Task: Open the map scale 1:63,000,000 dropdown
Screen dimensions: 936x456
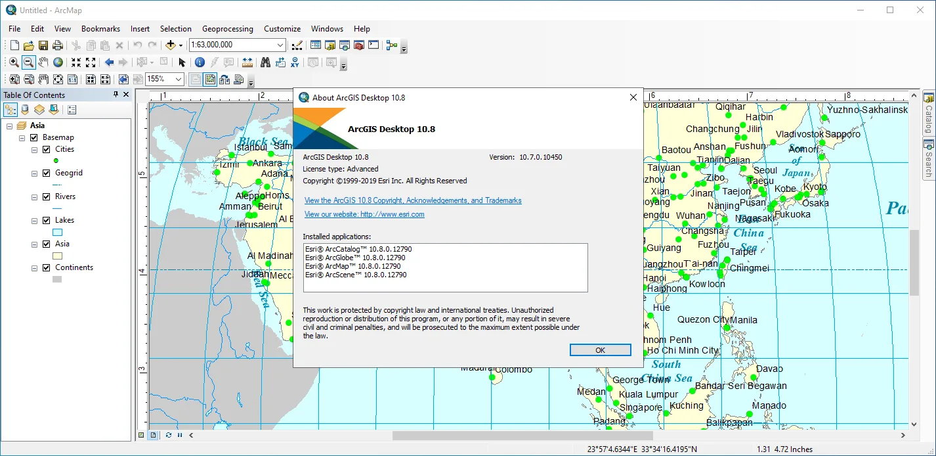Action: pyautogui.click(x=280, y=45)
